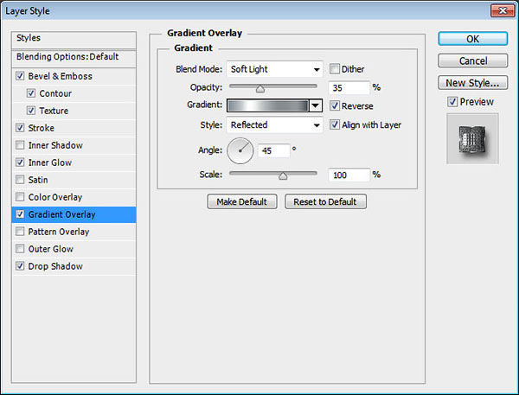Select the highlighted Gradient Overlay row

pyautogui.click(x=74, y=214)
